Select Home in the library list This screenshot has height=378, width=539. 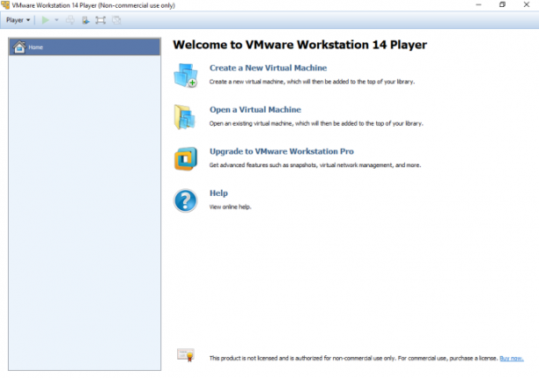pos(85,47)
